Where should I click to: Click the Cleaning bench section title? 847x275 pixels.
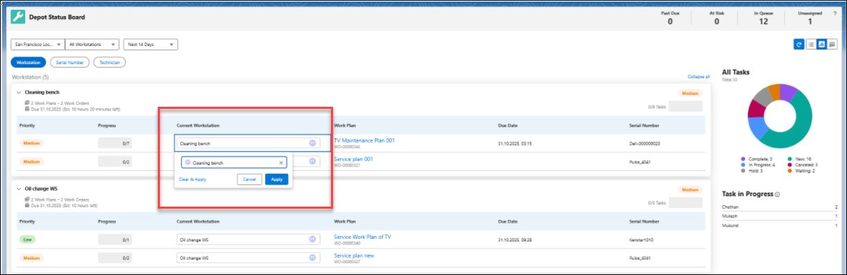coord(42,92)
